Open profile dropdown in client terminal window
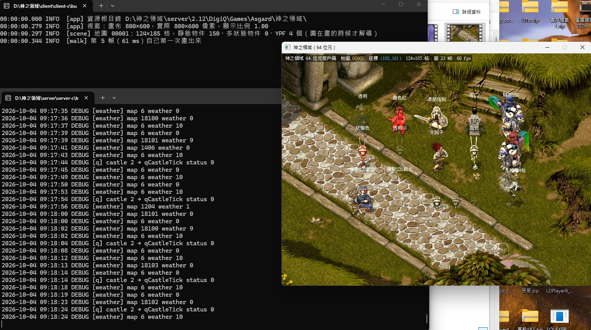591x330 pixels. pos(113,6)
